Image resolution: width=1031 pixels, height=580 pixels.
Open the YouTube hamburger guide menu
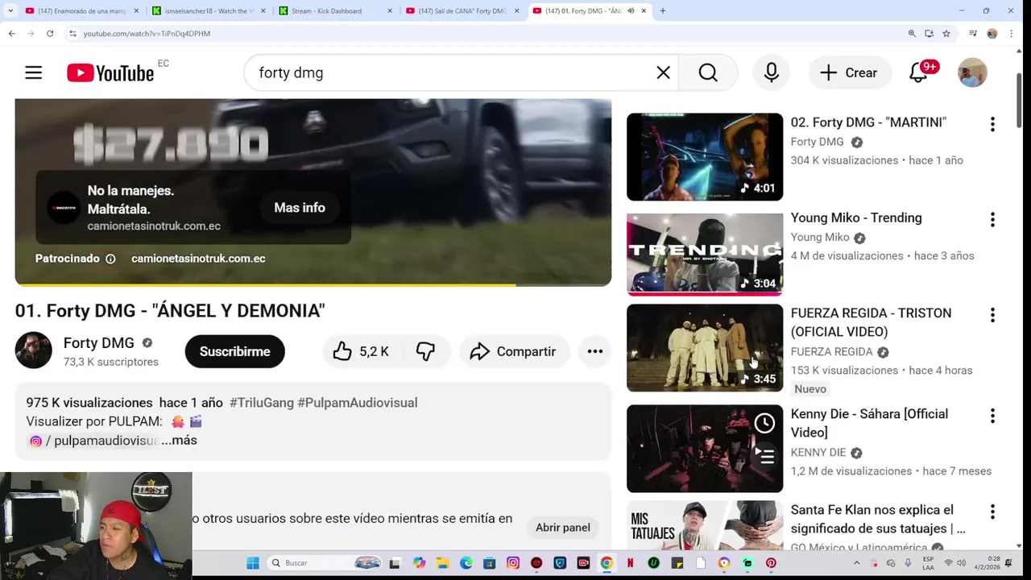[x=33, y=72]
